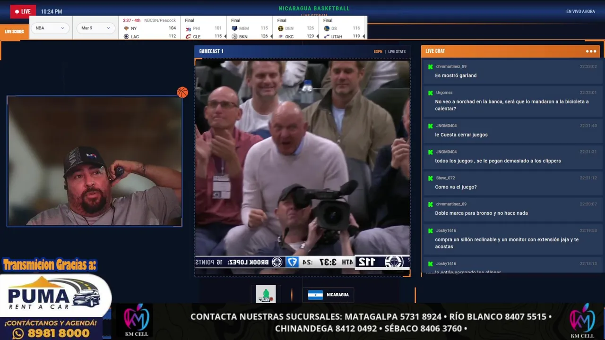Viewport: 605px width, 340px height.
Task: Click the FanDuel logo in the score bug
Action: pyautogui.click(x=293, y=262)
